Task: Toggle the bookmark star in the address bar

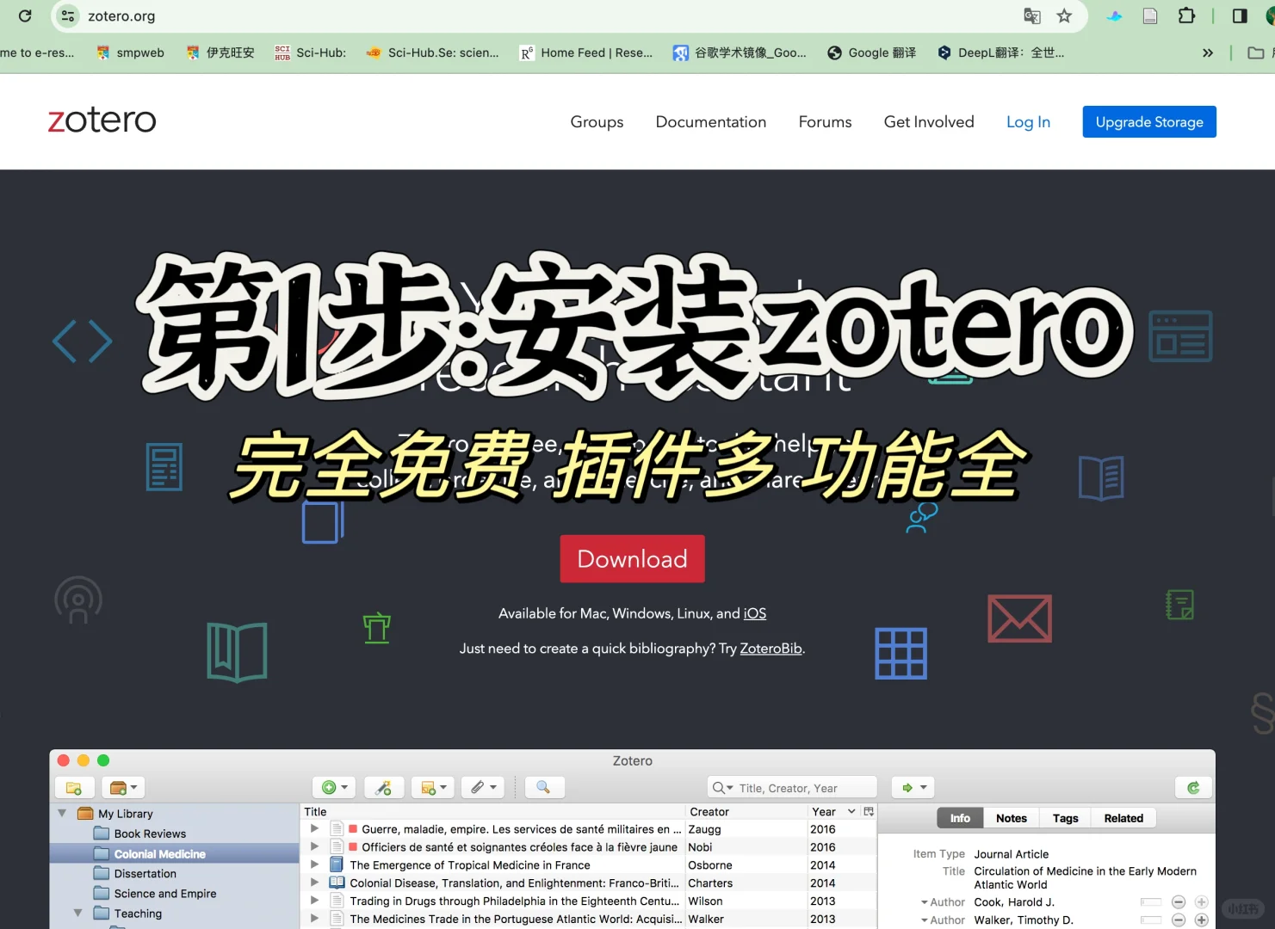Action: (1065, 15)
